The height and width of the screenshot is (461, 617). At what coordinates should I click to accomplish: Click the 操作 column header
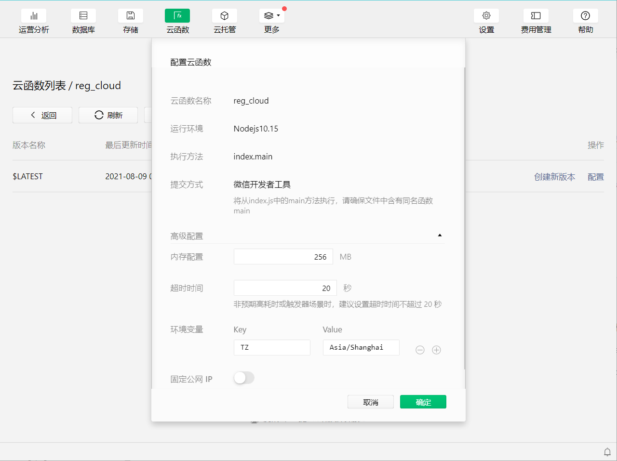pos(596,145)
